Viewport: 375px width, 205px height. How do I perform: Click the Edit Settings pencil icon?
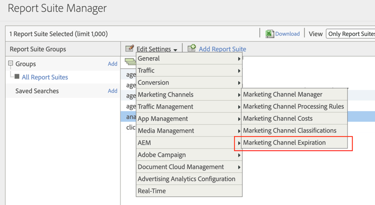coord(129,48)
